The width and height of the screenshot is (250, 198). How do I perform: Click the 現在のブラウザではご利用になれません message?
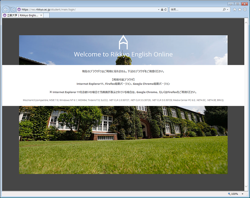coord(123,71)
